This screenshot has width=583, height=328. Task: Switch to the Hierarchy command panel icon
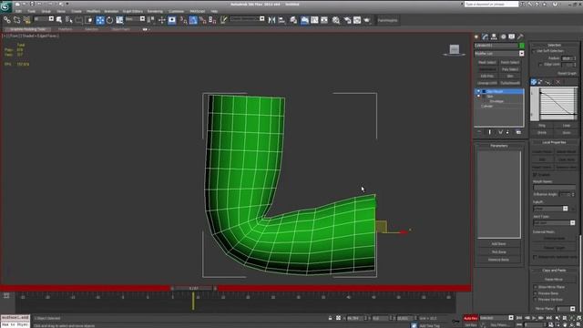[494, 36]
